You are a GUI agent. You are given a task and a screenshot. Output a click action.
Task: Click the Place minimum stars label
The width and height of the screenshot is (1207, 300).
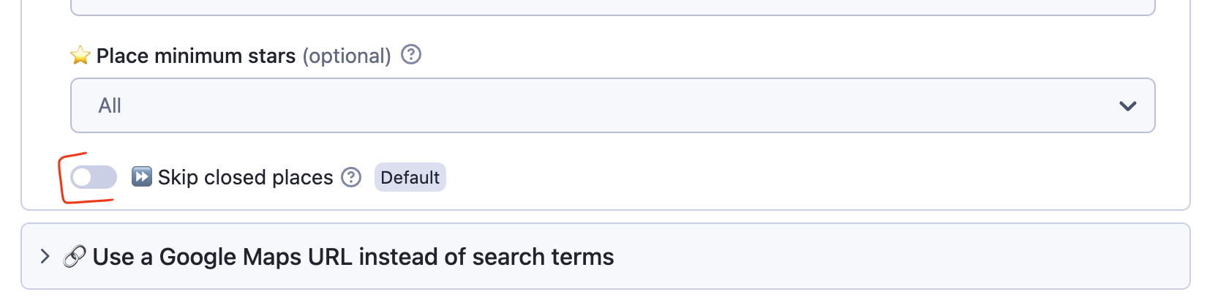coord(195,56)
